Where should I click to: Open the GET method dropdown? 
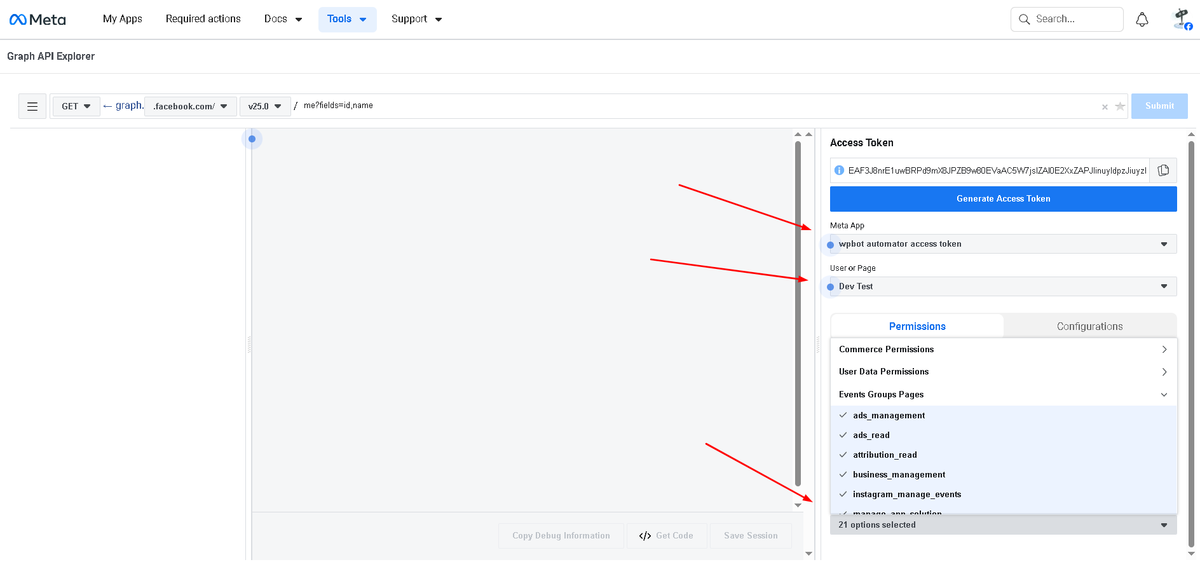pyautogui.click(x=76, y=107)
